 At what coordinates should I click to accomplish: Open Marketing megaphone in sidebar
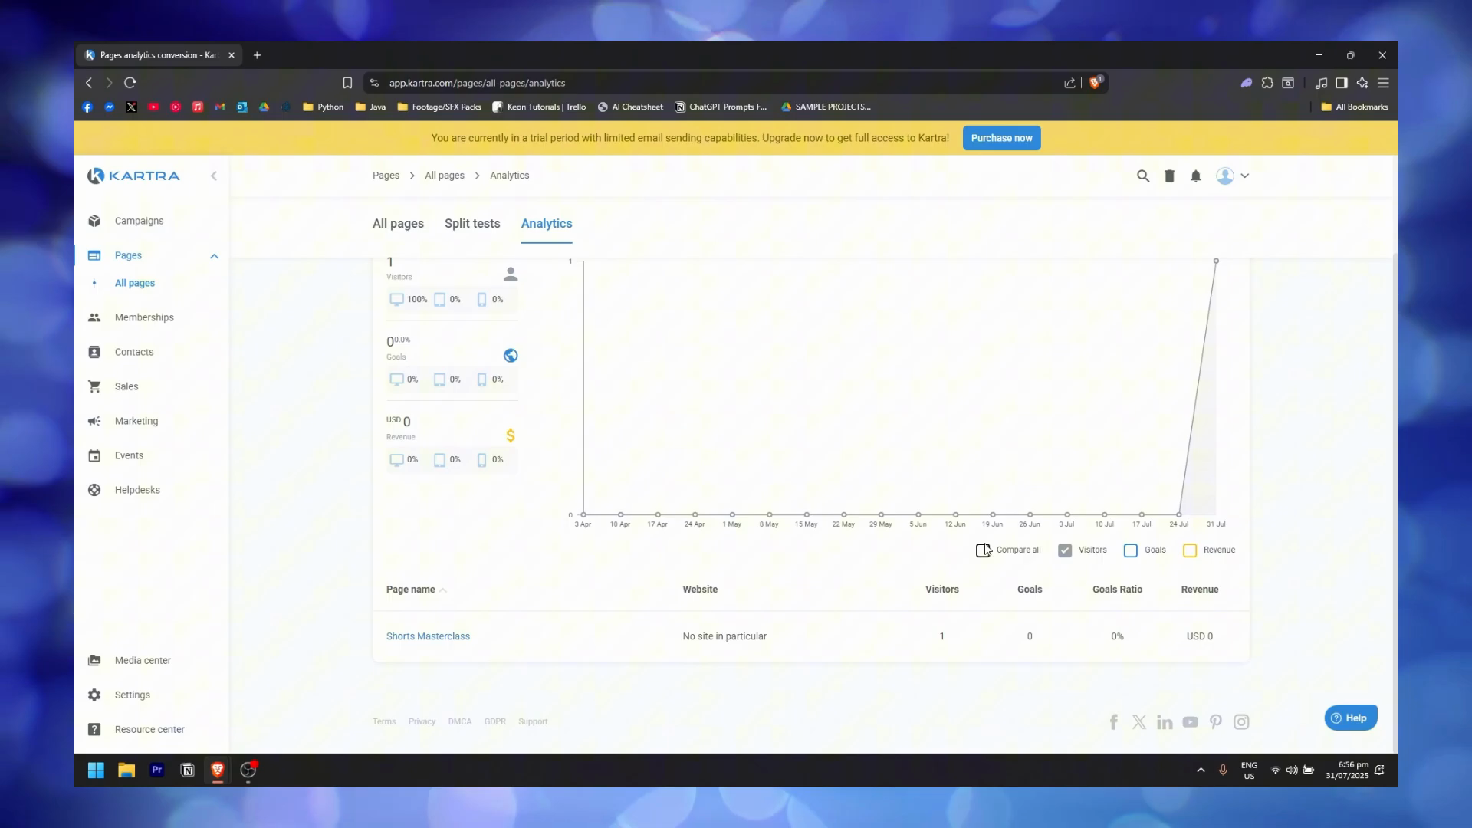(x=94, y=421)
